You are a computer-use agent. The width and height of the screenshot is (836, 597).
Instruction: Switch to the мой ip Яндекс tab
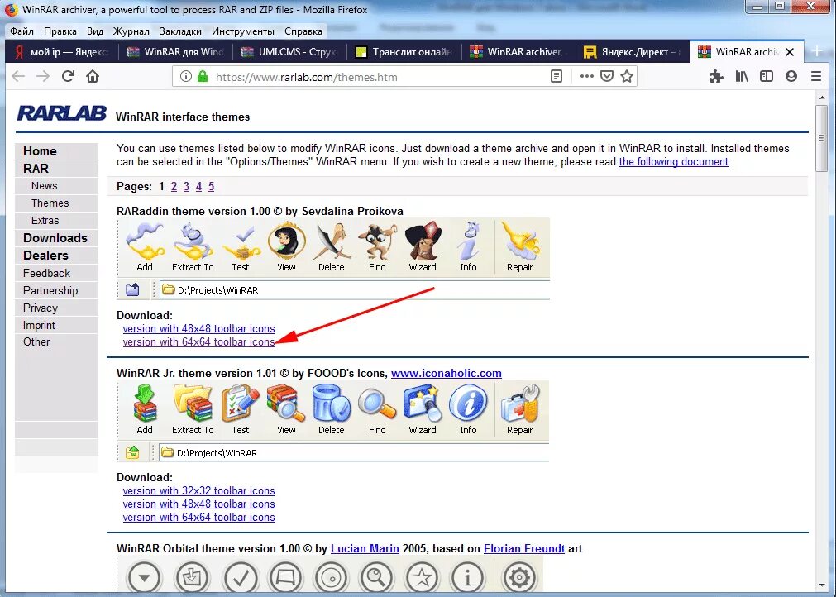[x=61, y=52]
